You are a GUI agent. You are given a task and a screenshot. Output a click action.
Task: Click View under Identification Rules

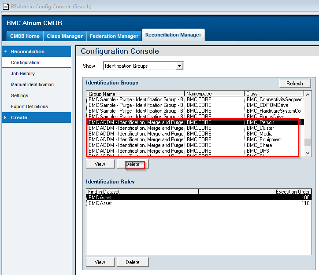[x=100, y=262]
